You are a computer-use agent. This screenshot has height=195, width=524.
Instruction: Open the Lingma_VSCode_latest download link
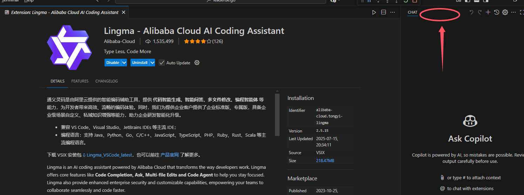[109, 155]
